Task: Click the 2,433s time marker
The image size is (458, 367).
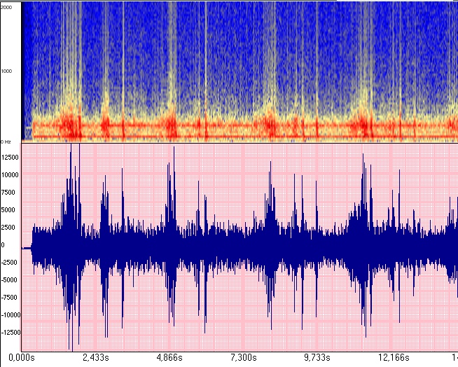Action: click(x=95, y=358)
